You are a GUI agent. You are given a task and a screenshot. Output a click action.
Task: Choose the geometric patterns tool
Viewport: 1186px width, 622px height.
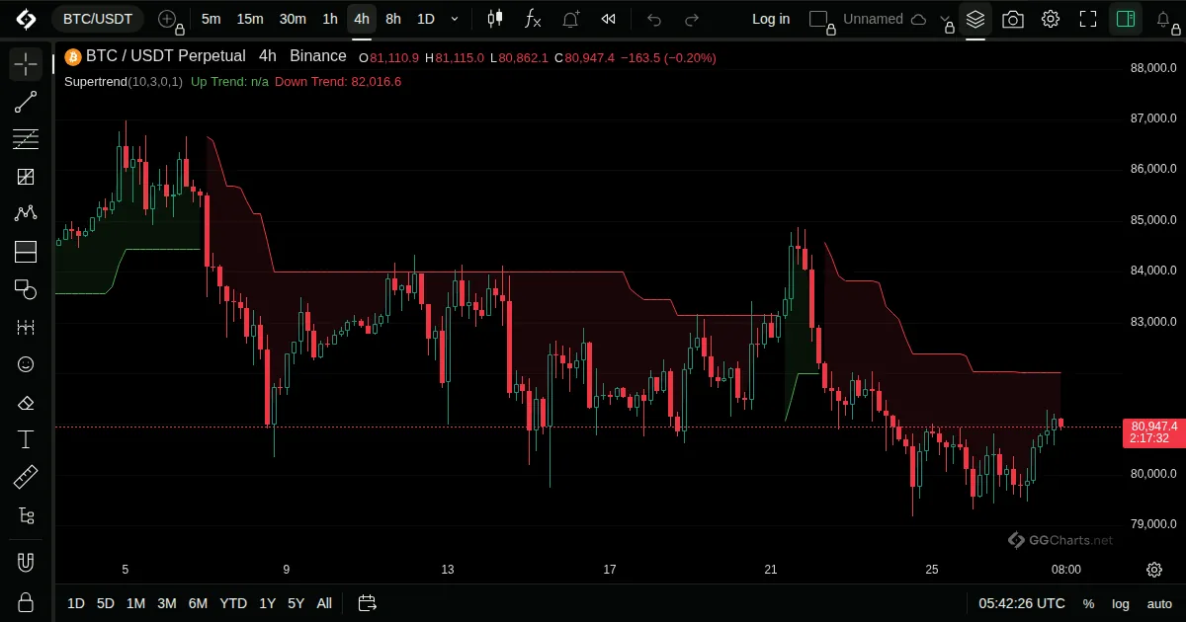coord(26,178)
